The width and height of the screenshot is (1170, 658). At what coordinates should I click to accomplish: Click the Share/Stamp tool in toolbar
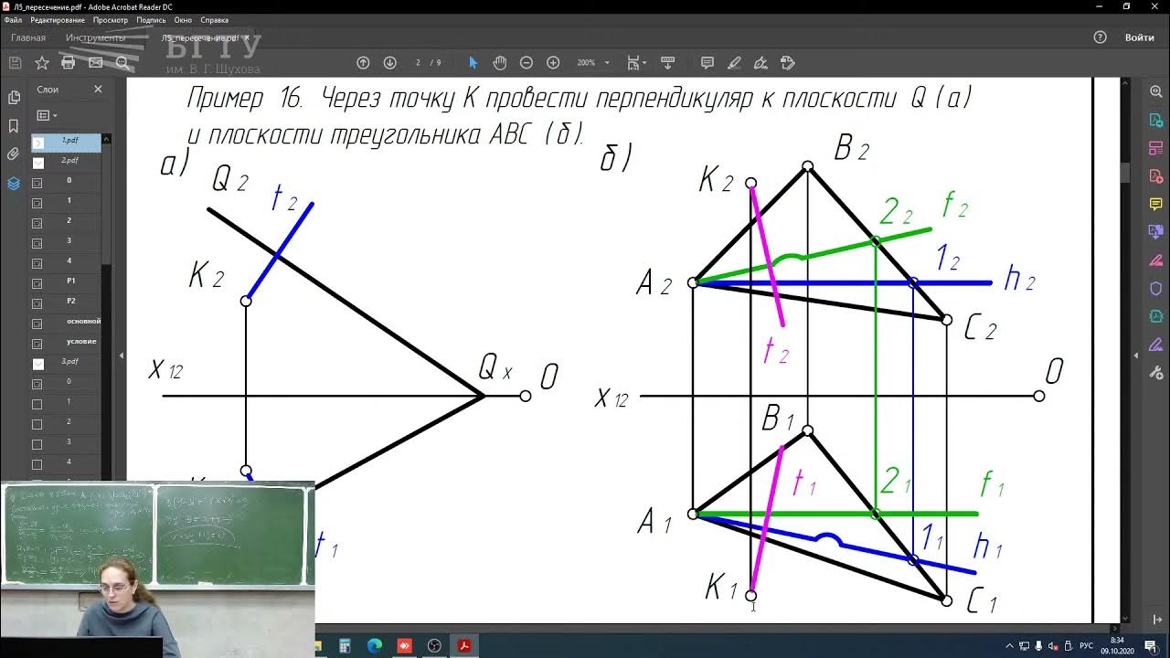(788, 63)
